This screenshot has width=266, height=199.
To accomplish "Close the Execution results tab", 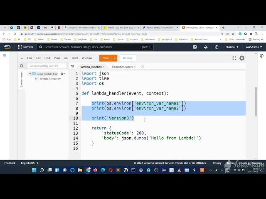I will coord(135,67).
